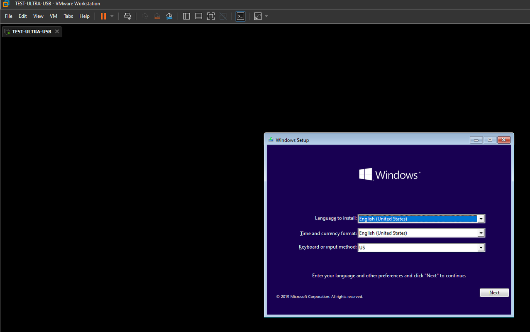Open the File menu
Viewport: 530px width, 332px height.
tap(9, 16)
